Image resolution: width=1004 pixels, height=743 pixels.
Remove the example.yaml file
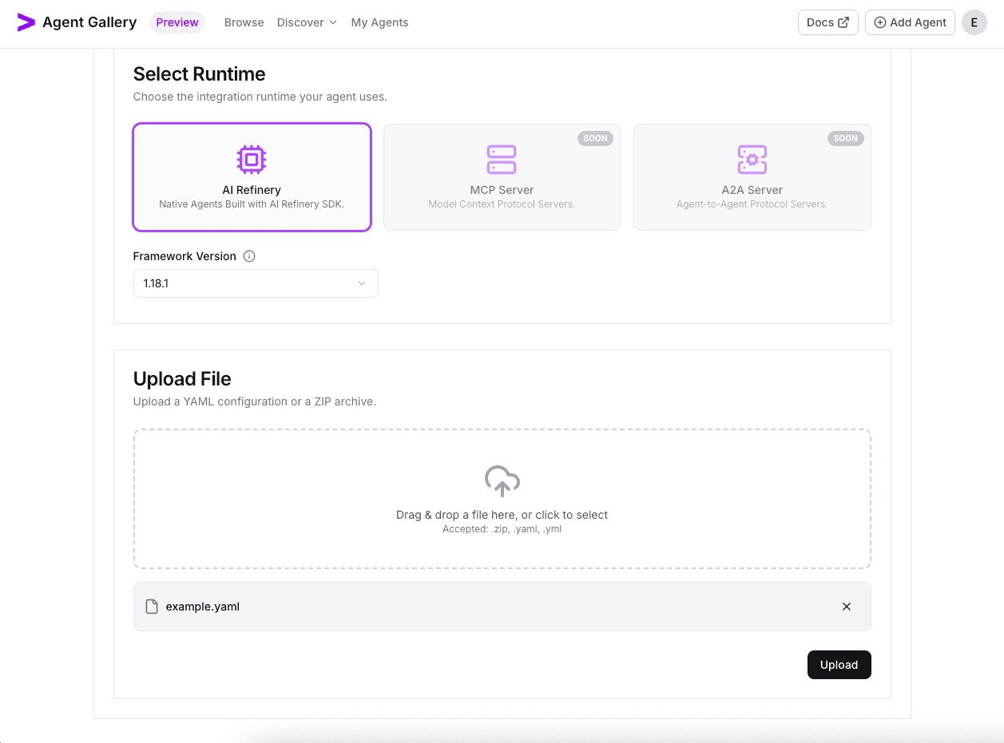pos(846,607)
